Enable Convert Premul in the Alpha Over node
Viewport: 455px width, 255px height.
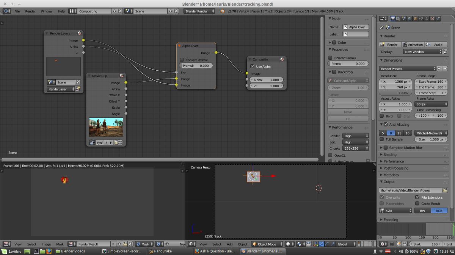coord(182,60)
